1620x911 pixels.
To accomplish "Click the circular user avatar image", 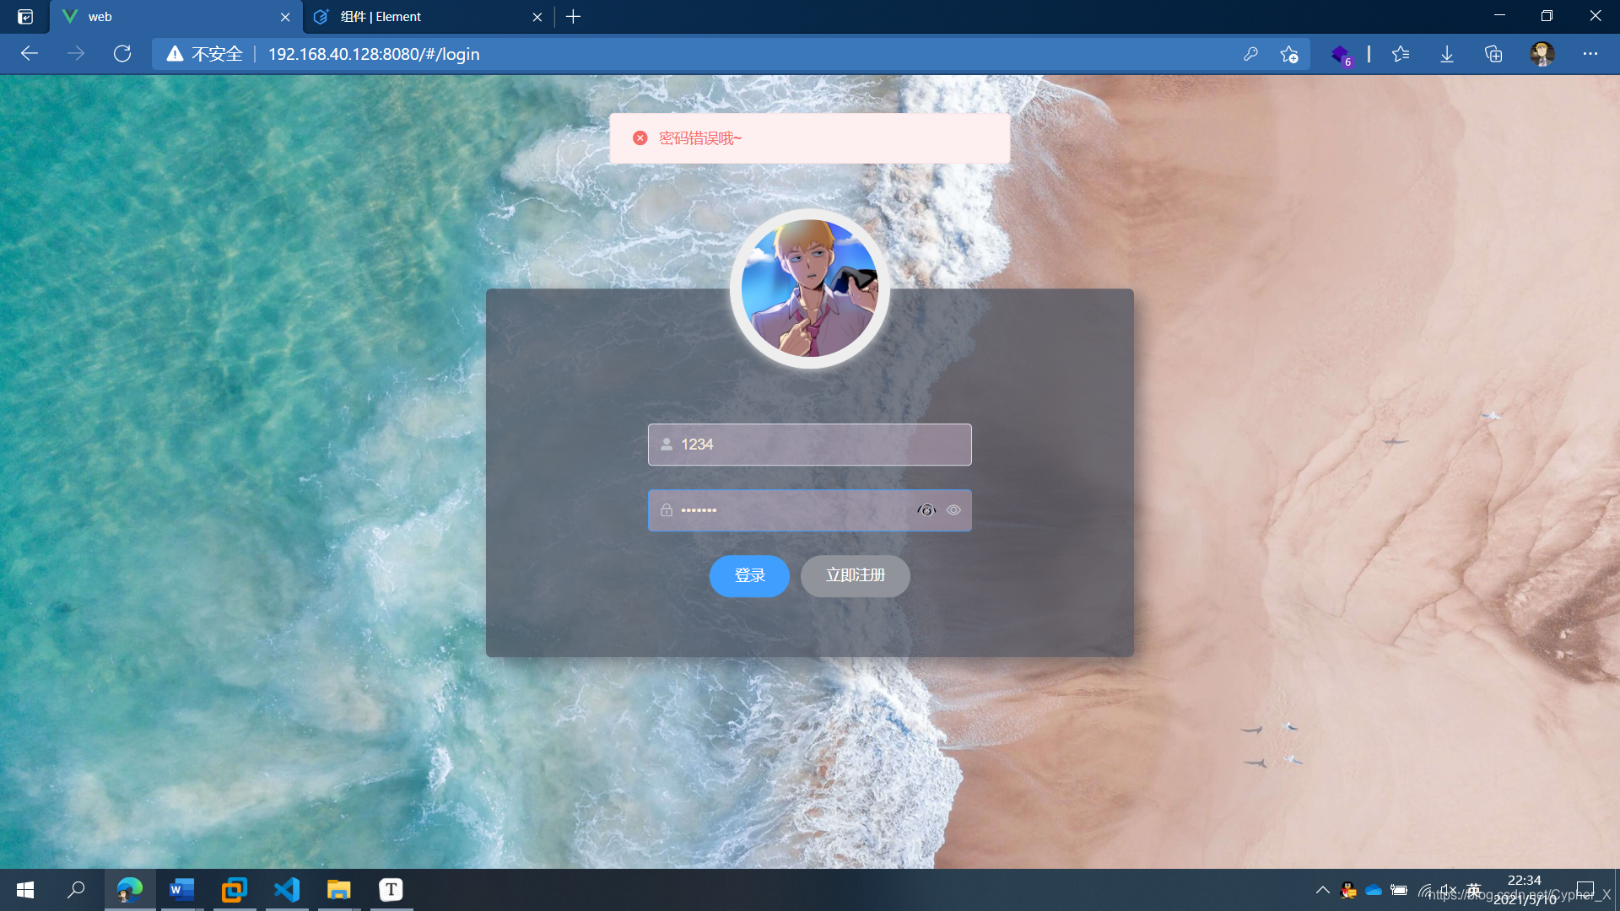I will (x=810, y=288).
